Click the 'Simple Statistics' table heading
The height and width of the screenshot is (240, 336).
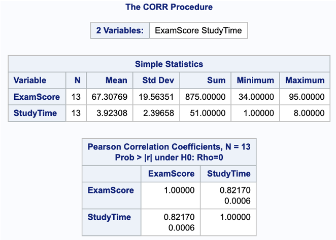pos(169,64)
